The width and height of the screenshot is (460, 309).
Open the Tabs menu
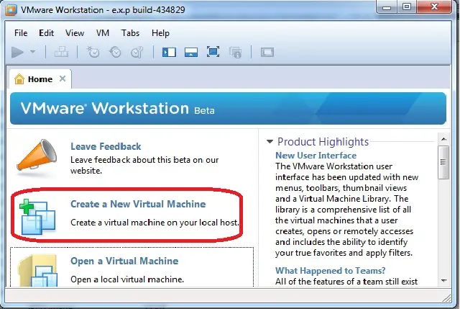130,33
